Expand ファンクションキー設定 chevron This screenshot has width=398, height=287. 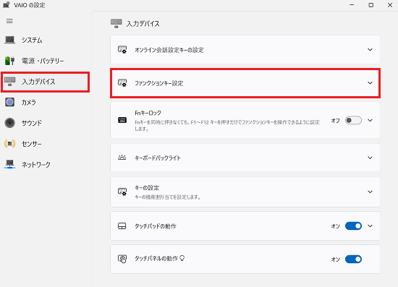coord(370,83)
